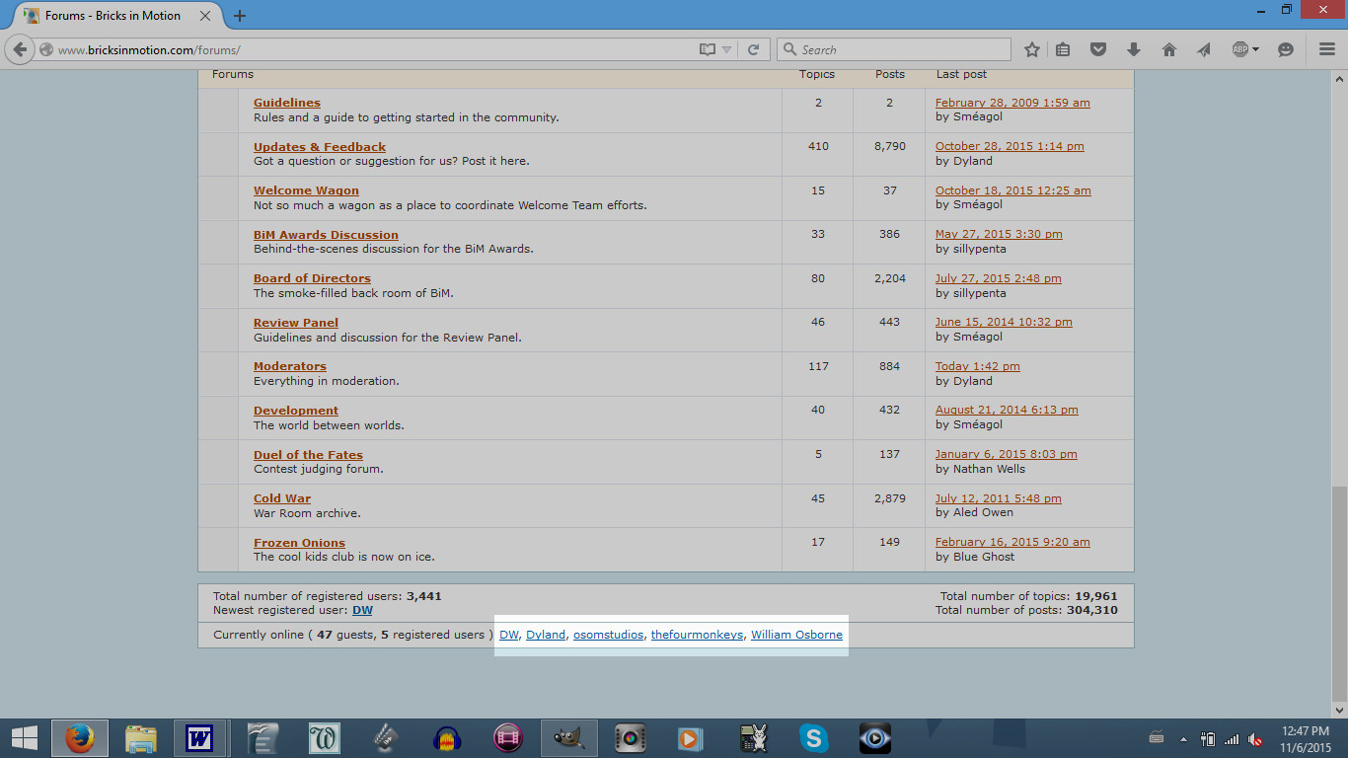The image size is (1348, 758).
Task: Visit the Welcome Wagon forum
Action: (306, 190)
